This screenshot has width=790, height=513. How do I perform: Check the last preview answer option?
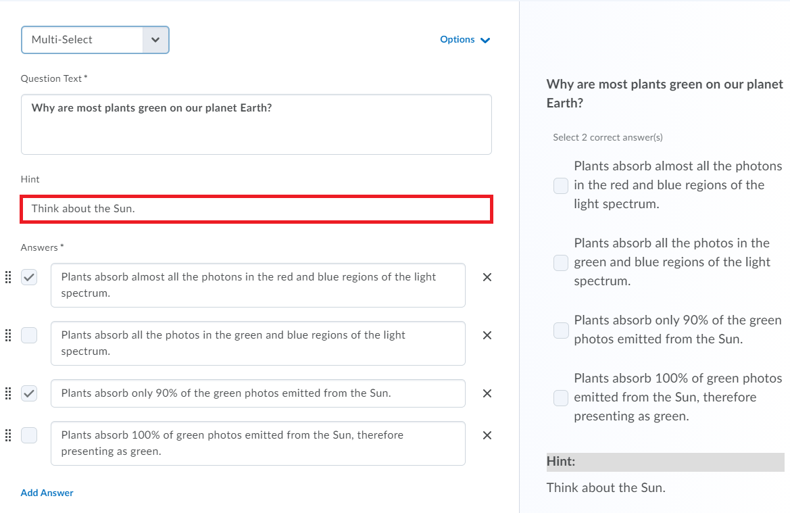click(x=560, y=398)
